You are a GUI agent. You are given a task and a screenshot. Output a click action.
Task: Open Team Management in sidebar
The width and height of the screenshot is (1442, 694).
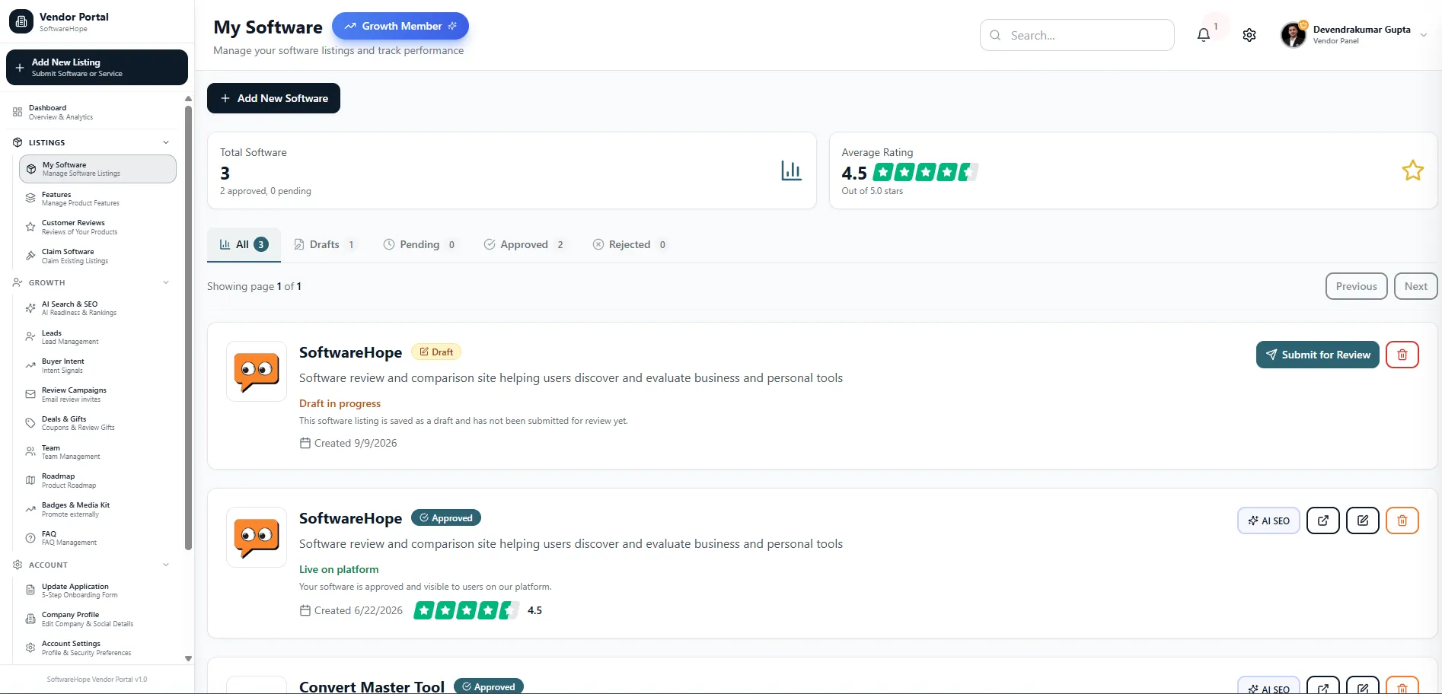97,452
